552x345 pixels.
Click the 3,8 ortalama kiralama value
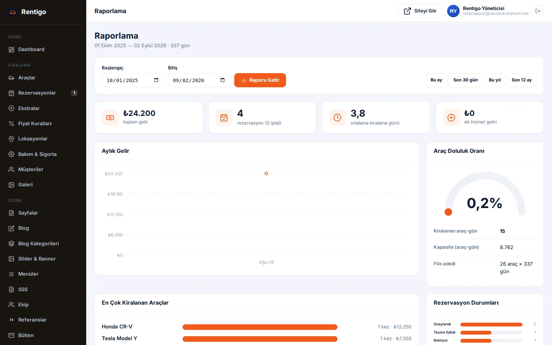click(358, 113)
